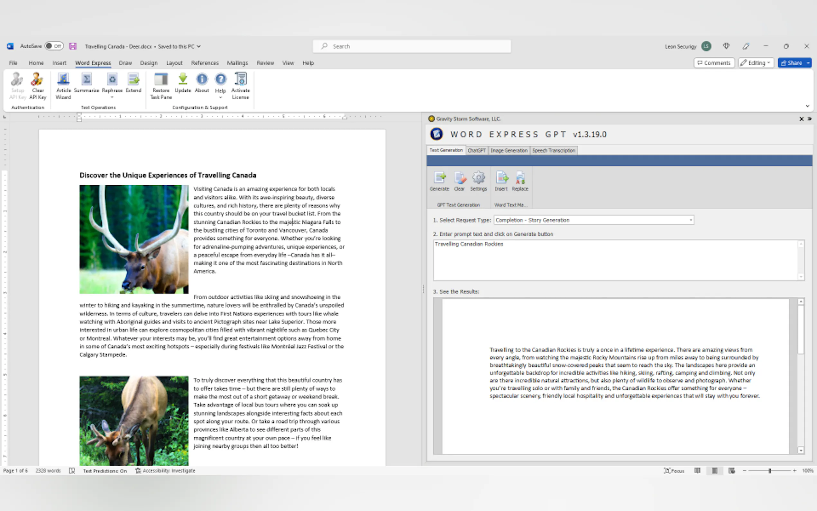Toggle Focus mode in status bar

click(674, 470)
